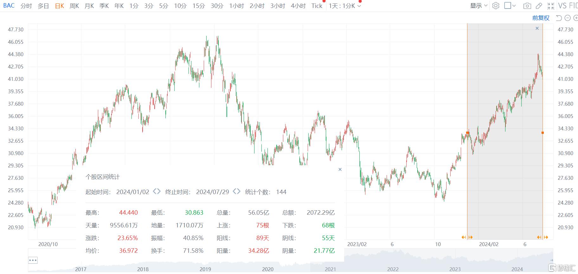Grab the orange start handle of selection
Screen dimensions: 578x274
(x=467, y=133)
